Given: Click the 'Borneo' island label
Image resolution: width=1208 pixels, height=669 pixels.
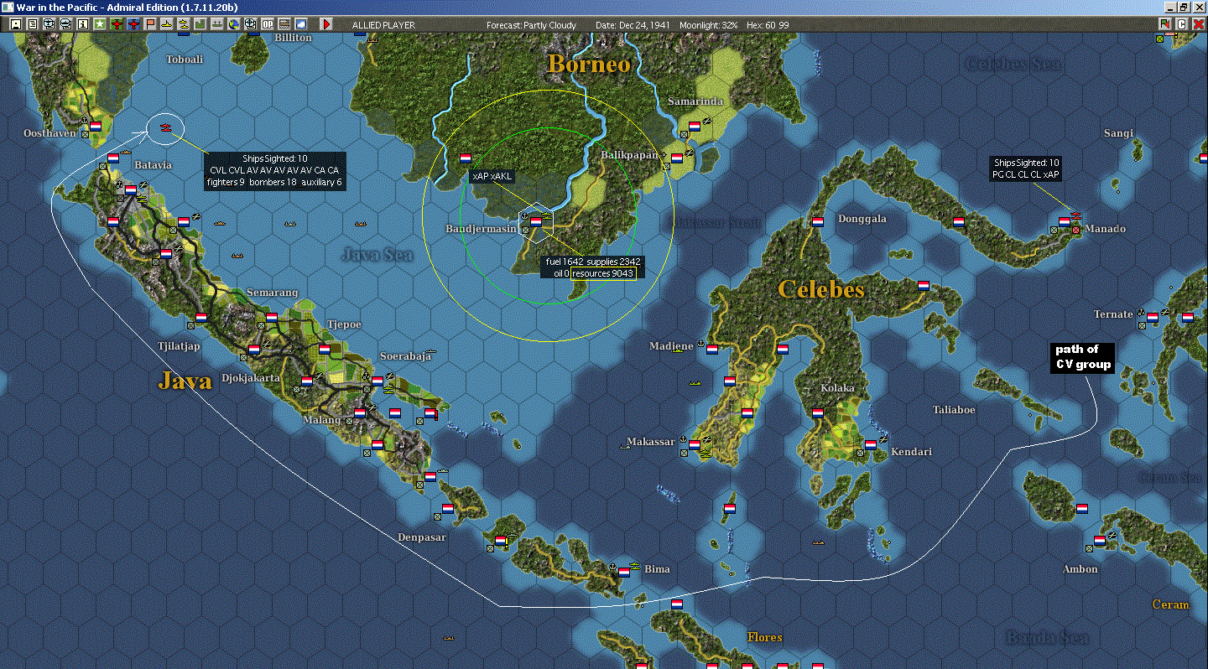Looking at the screenshot, I should [589, 64].
